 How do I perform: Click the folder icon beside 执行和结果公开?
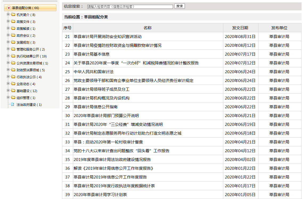(x=13, y=56)
